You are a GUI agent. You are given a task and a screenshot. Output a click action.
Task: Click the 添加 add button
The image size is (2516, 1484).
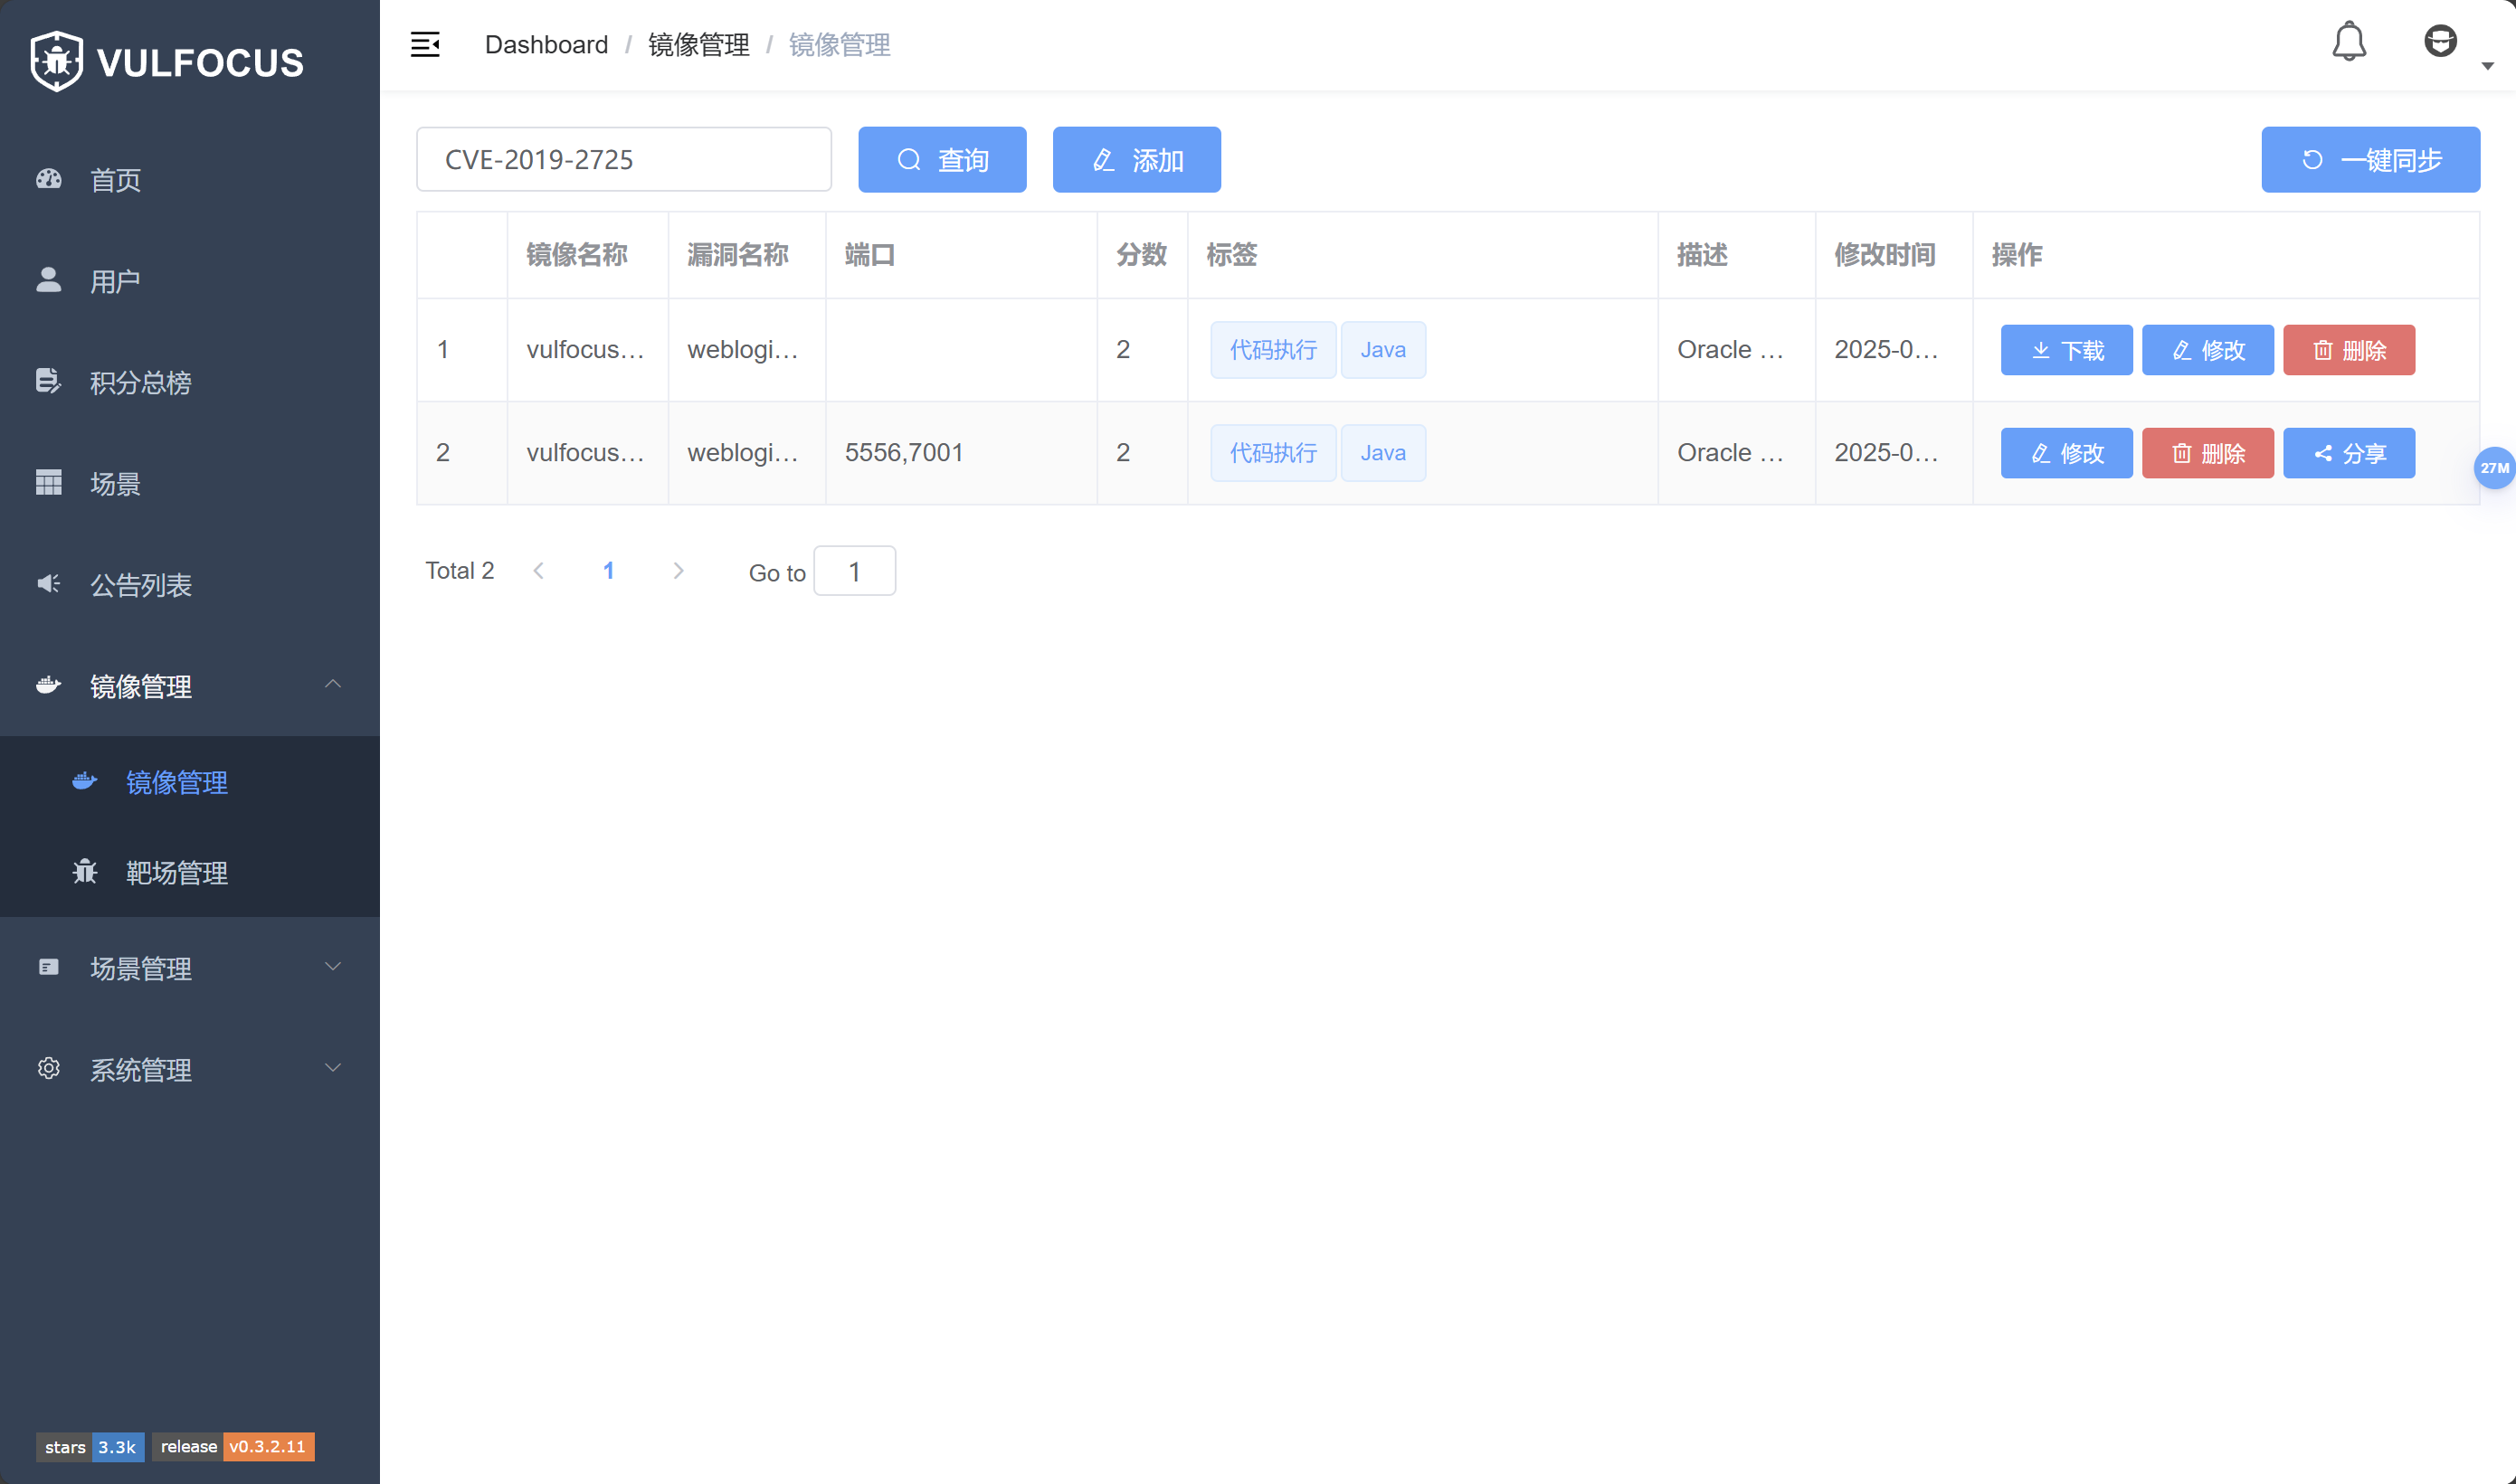pyautogui.click(x=1136, y=160)
